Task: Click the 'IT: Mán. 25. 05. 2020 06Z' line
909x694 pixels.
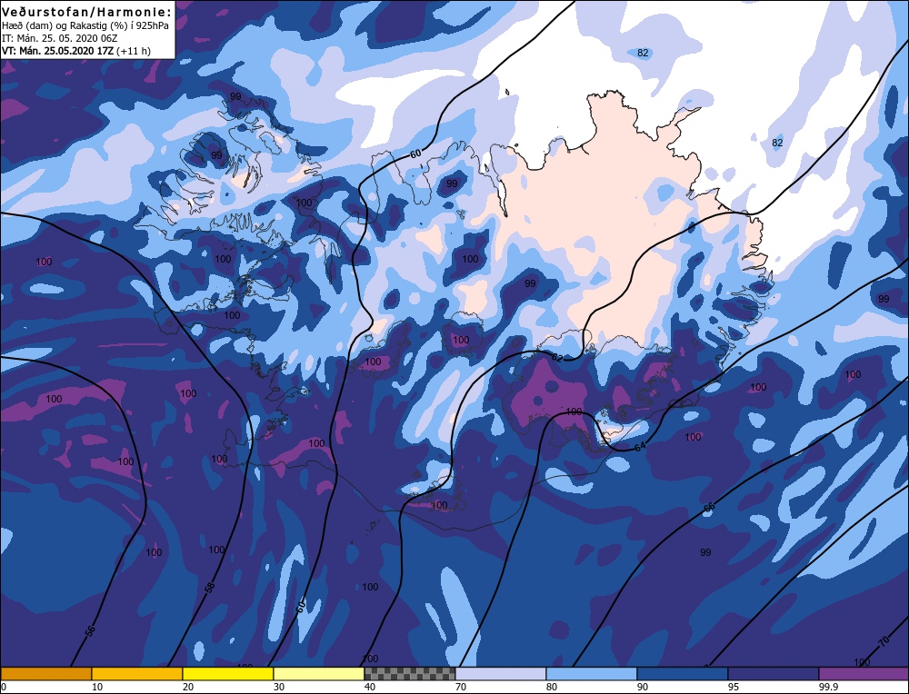Action: (x=60, y=38)
